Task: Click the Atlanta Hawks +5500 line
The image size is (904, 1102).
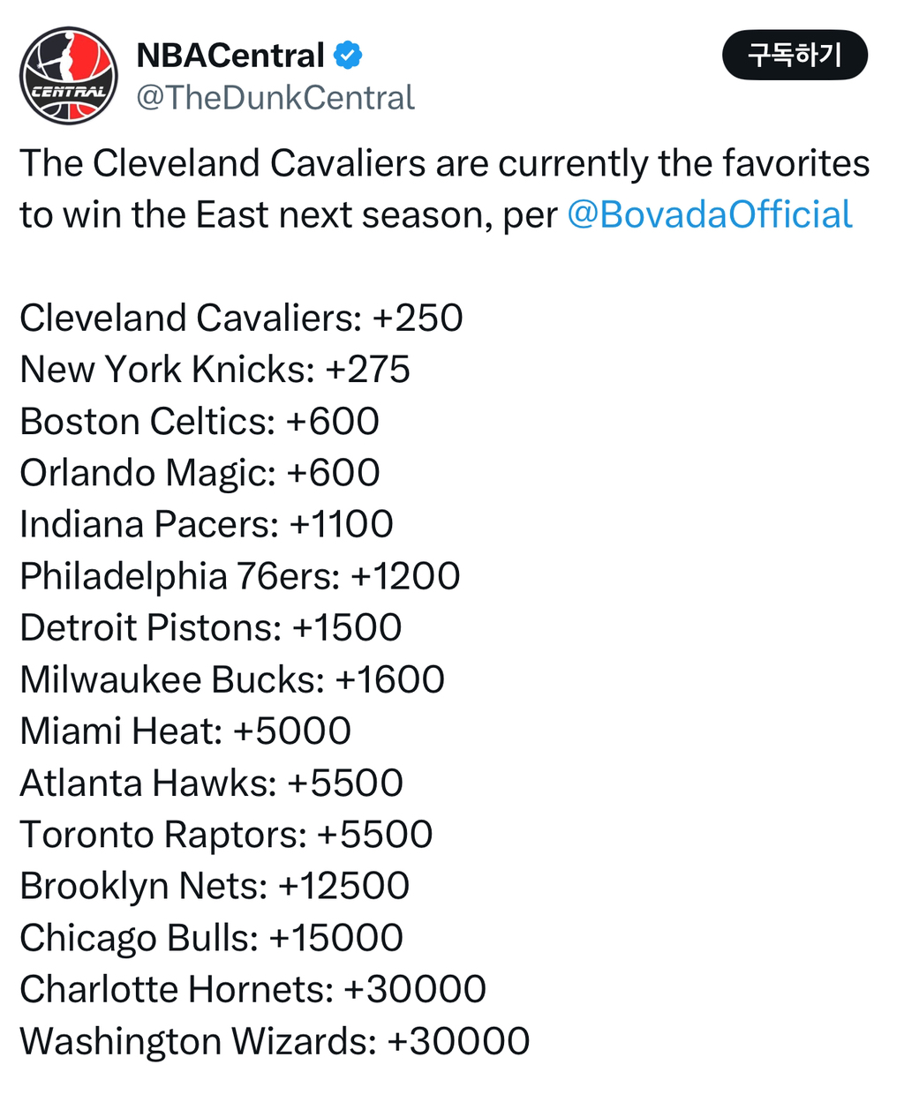Action: 211,783
